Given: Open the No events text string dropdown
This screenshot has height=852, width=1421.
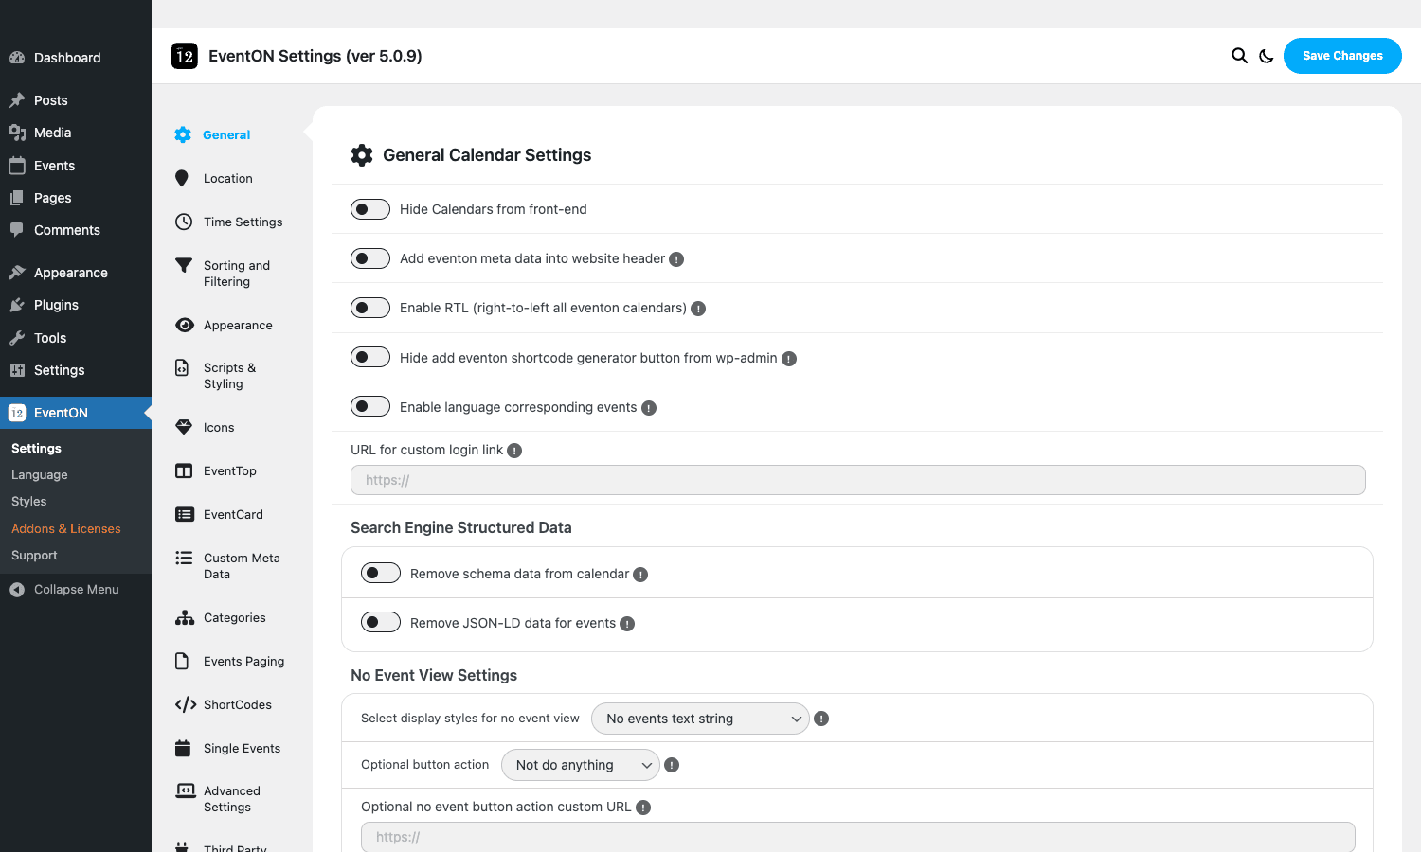Looking at the screenshot, I should coord(700,719).
